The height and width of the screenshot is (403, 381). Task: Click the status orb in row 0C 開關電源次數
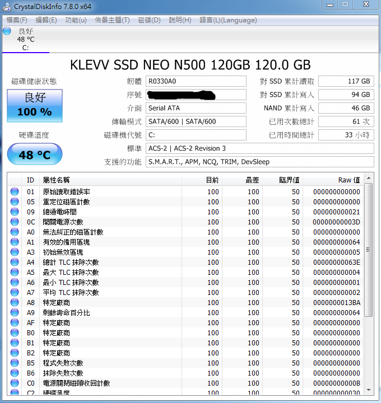[x=15, y=222]
